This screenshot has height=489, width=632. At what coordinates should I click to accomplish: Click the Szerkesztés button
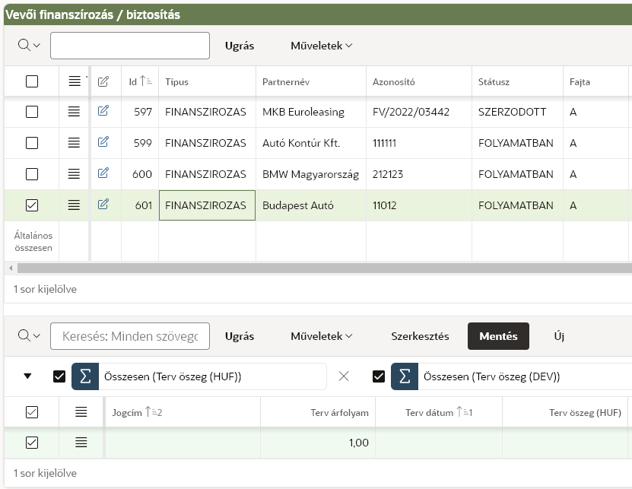point(420,336)
